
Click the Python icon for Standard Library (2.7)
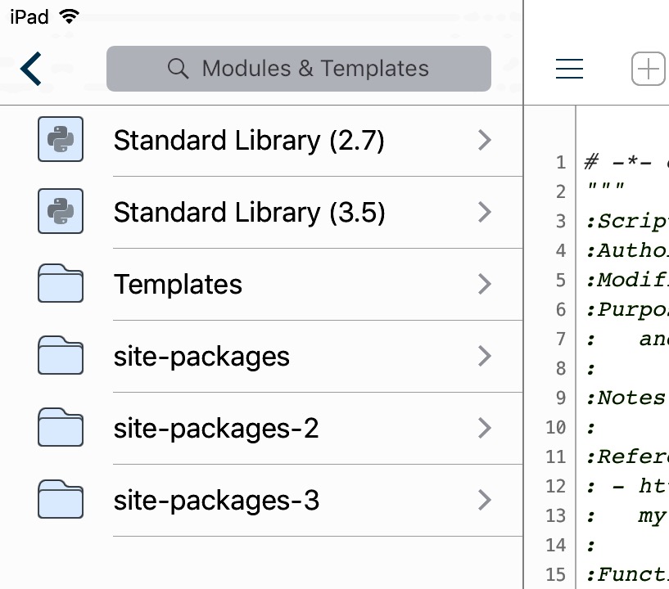click(x=61, y=139)
